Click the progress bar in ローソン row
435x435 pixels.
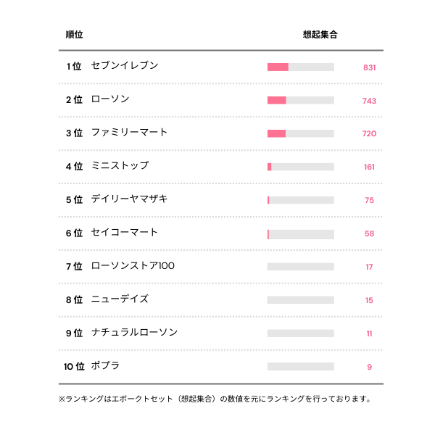click(300, 100)
